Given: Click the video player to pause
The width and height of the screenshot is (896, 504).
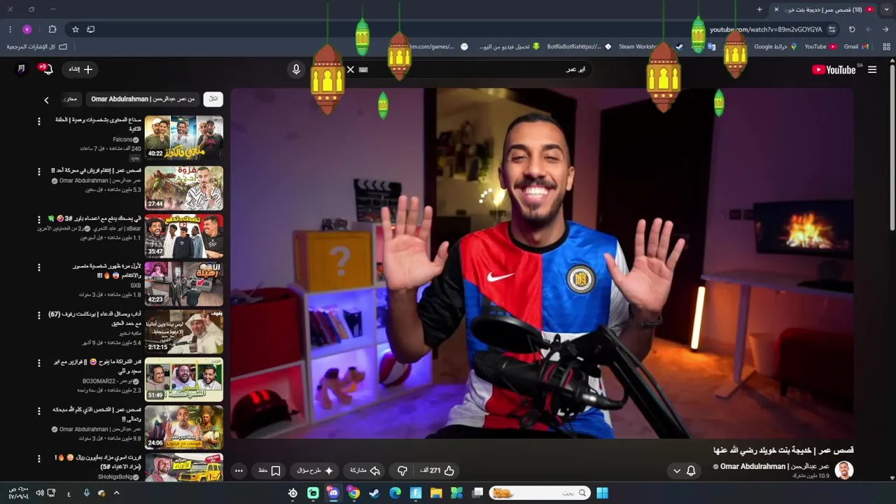Looking at the screenshot, I should coord(542,263).
